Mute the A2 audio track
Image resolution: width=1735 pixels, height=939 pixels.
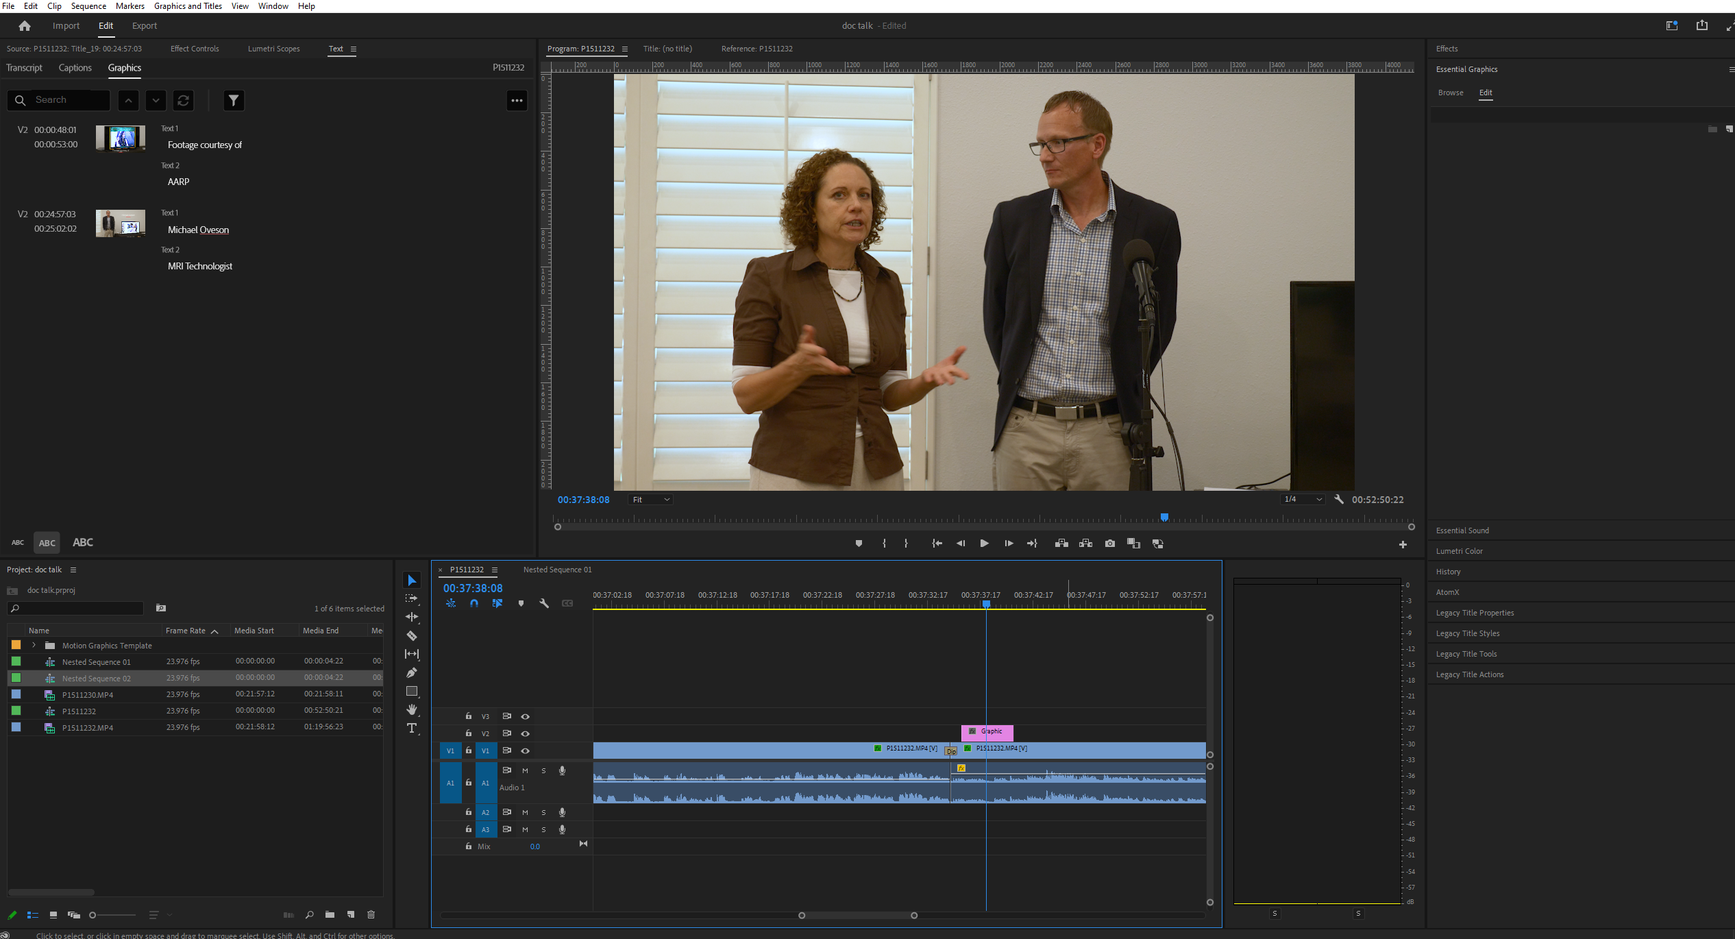point(525,812)
